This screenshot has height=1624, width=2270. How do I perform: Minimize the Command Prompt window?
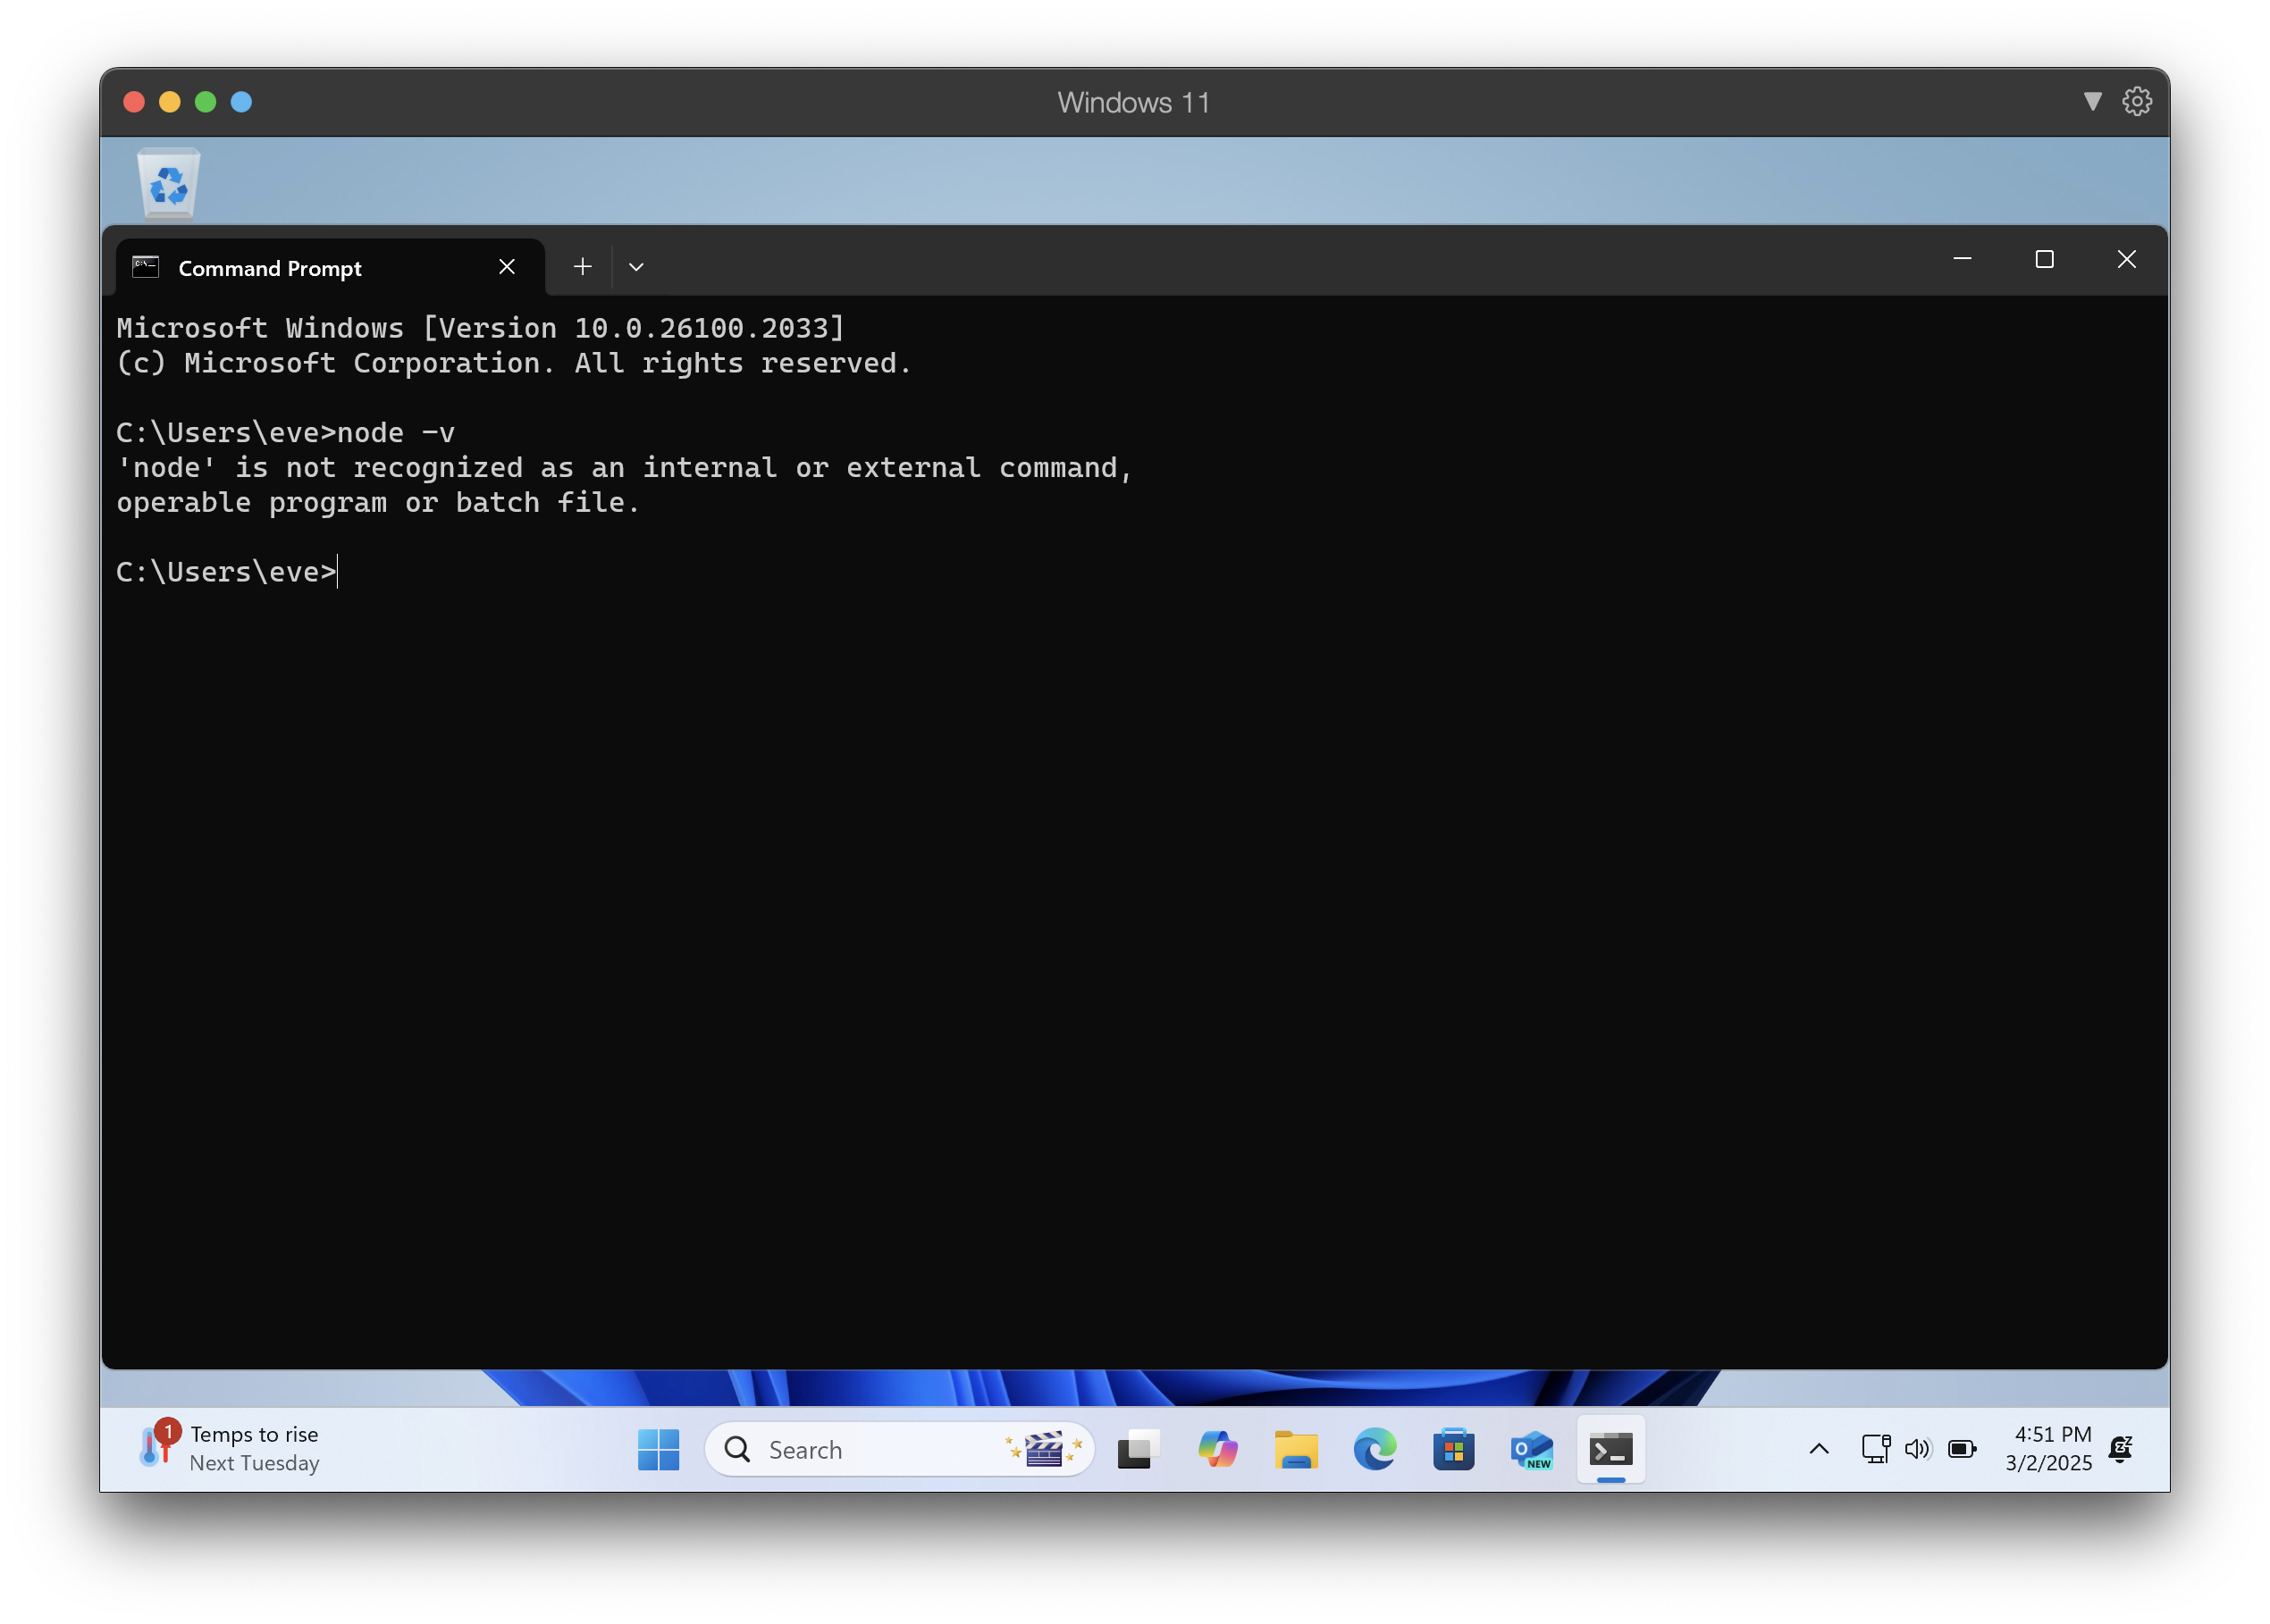tap(1962, 260)
